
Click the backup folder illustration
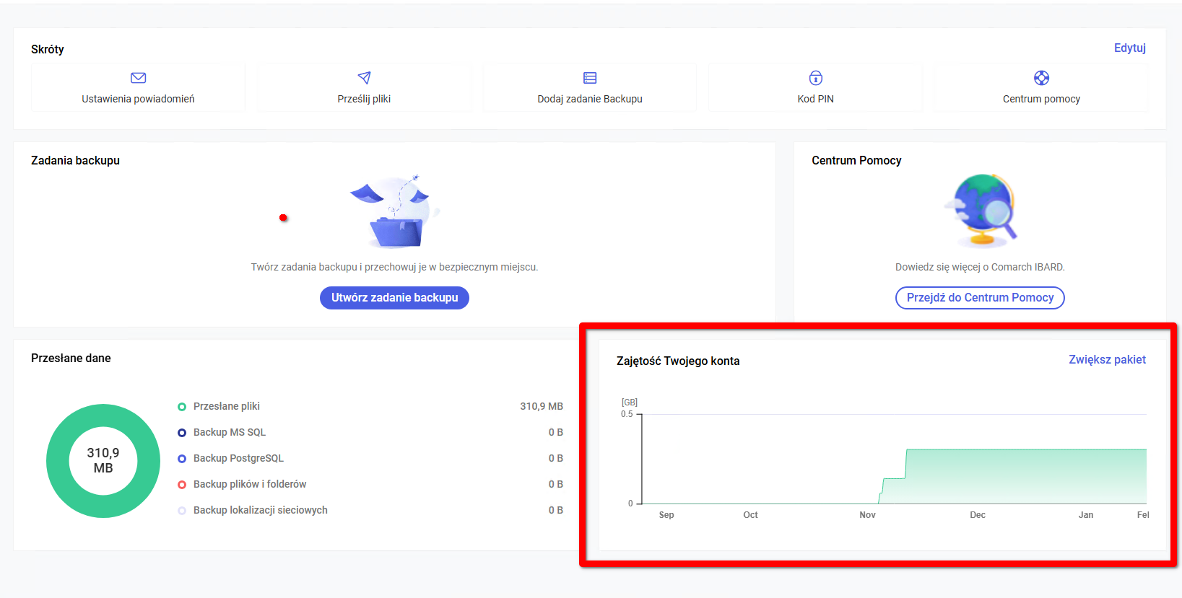(x=395, y=212)
